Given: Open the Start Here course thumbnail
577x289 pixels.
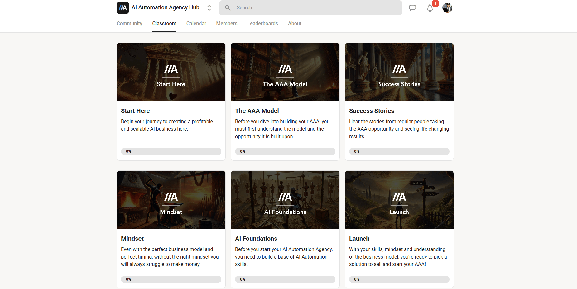Looking at the screenshot, I should (x=171, y=72).
